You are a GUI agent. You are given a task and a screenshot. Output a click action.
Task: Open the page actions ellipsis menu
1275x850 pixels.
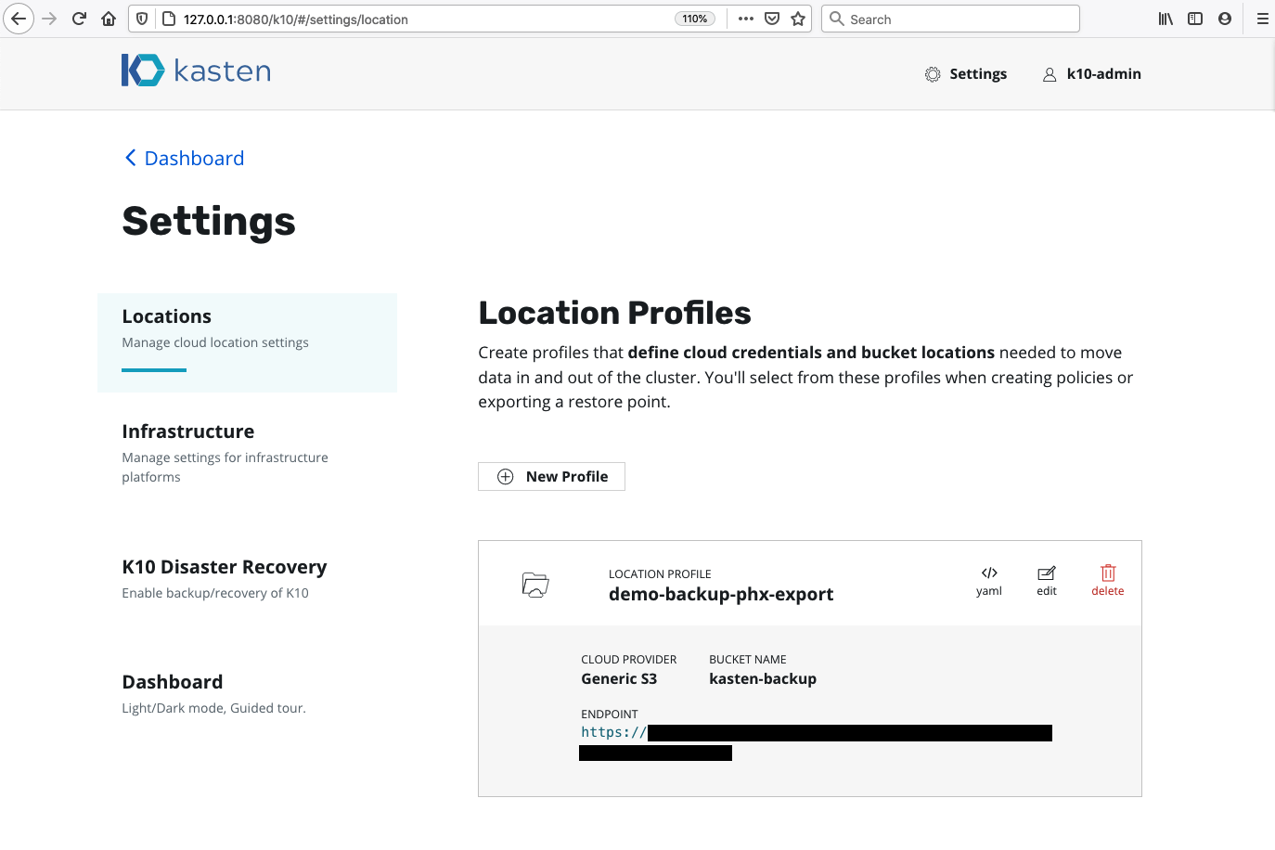tap(745, 19)
